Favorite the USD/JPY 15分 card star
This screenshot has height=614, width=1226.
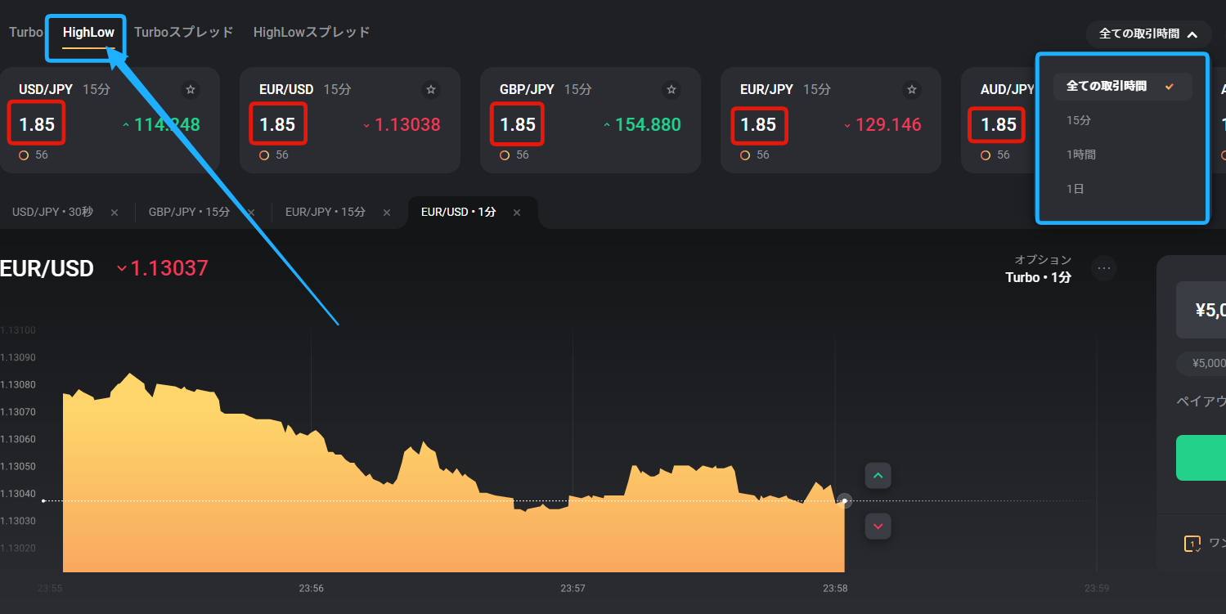coord(191,90)
